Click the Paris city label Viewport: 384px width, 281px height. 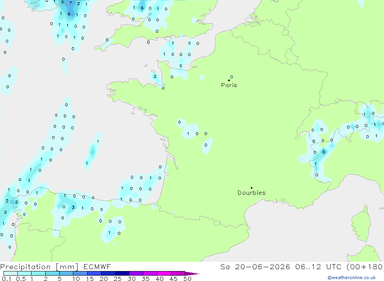229,85
